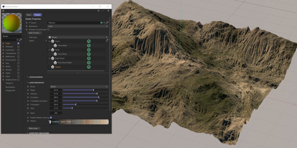This screenshot has height=148, width=297.
Task: Open the Illumination settings page
Action: click(10, 87)
